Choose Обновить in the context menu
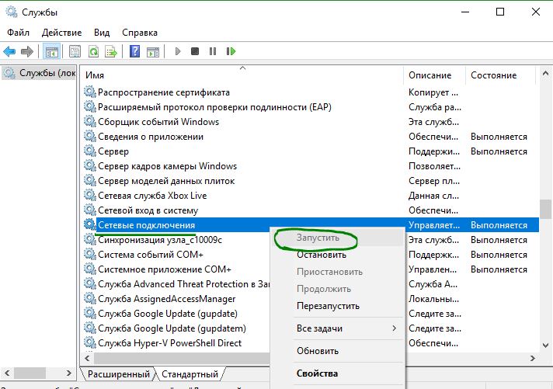Screen dimensions: 553x389 (x=337, y=351)
